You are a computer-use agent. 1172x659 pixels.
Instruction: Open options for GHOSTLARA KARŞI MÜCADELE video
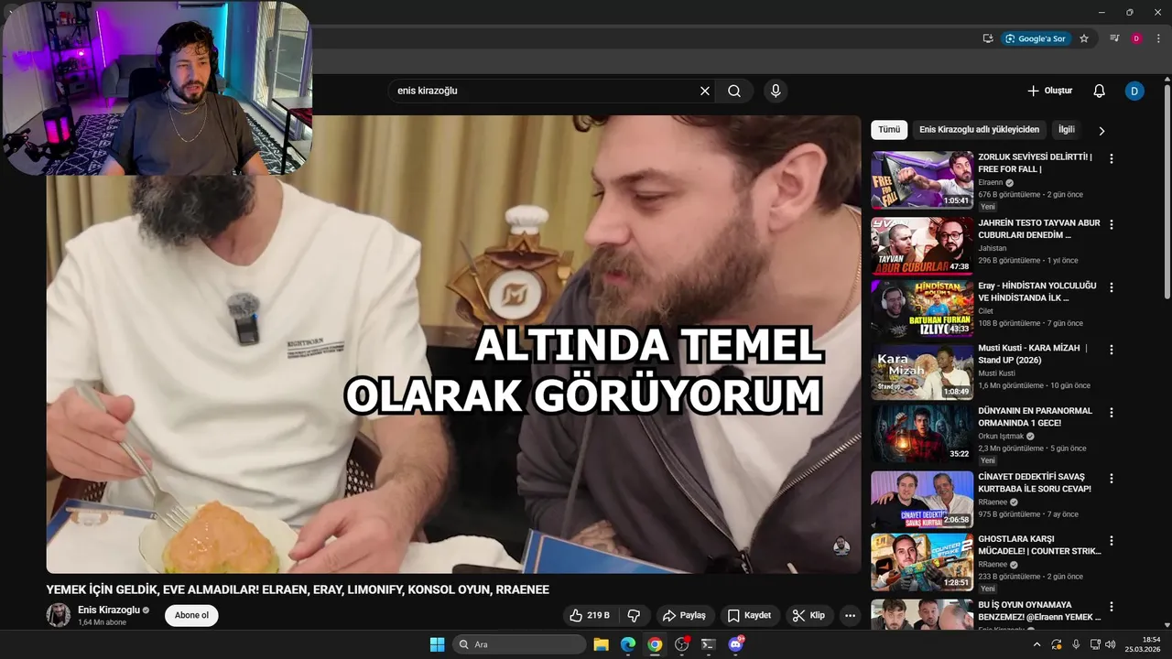tap(1112, 541)
